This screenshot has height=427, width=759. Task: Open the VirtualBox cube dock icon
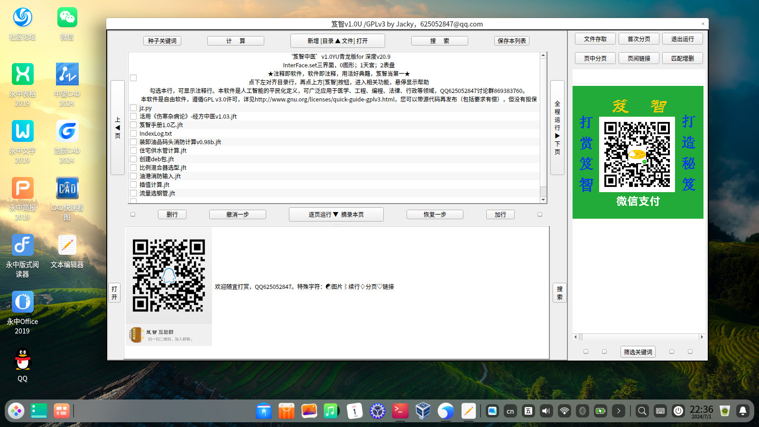pyautogui.click(x=423, y=411)
